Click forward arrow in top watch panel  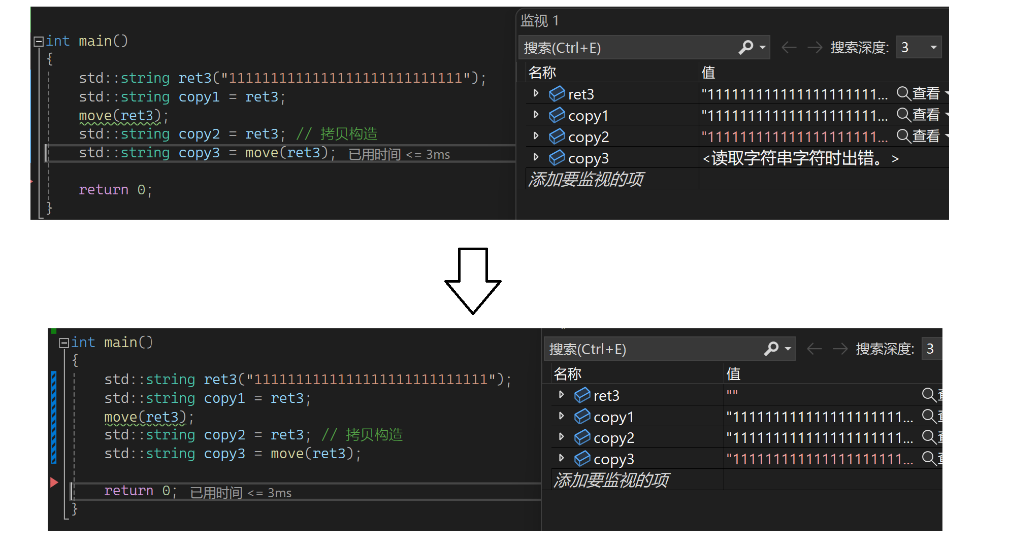[814, 48]
